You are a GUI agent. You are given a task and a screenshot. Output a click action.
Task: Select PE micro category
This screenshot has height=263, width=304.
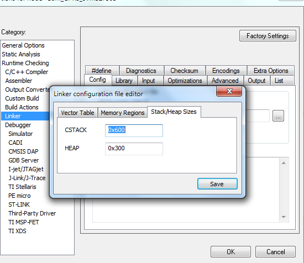click(x=19, y=196)
